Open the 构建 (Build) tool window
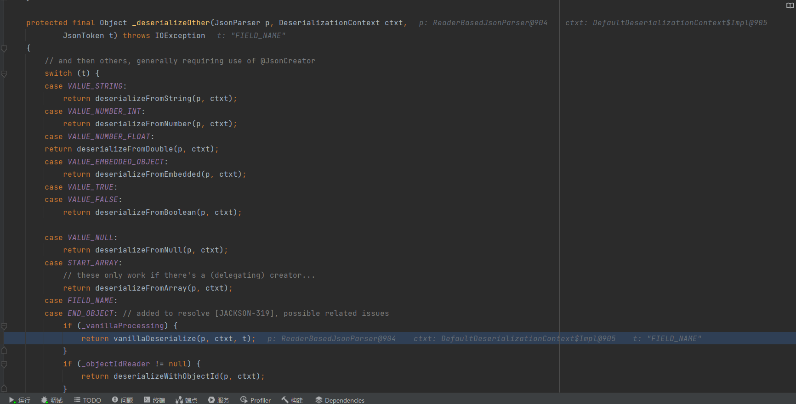The image size is (796, 404). point(292,400)
